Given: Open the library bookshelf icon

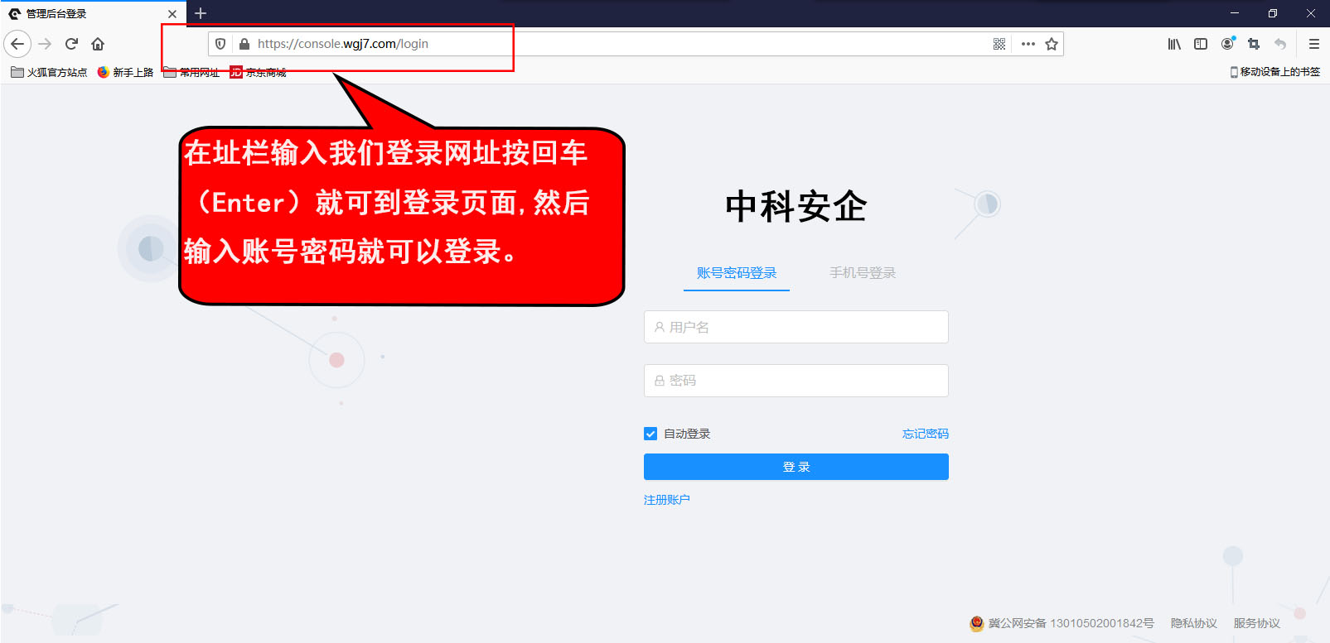Looking at the screenshot, I should pos(1174,44).
